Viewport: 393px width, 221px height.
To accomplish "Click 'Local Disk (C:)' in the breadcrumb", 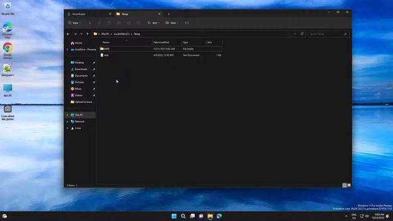I will [122, 34].
